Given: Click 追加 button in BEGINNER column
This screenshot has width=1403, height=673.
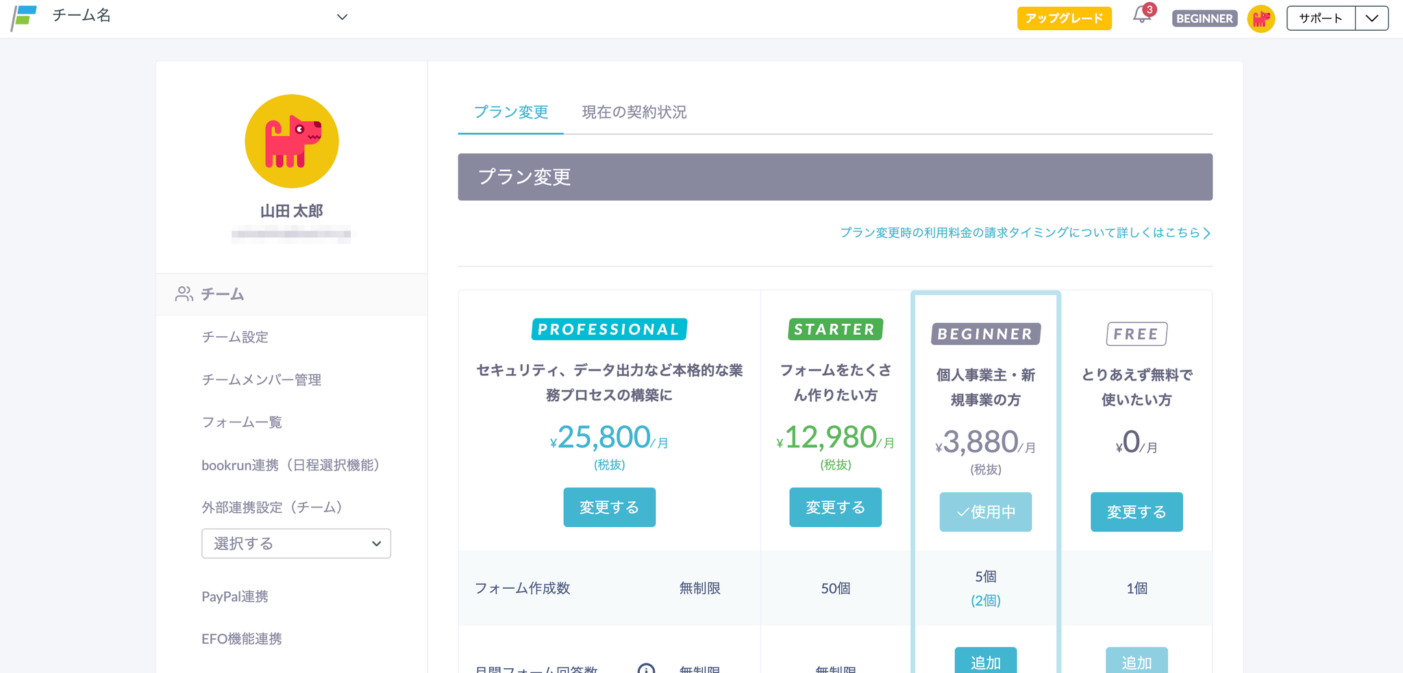Looking at the screenshot, I should coord(985,661).
